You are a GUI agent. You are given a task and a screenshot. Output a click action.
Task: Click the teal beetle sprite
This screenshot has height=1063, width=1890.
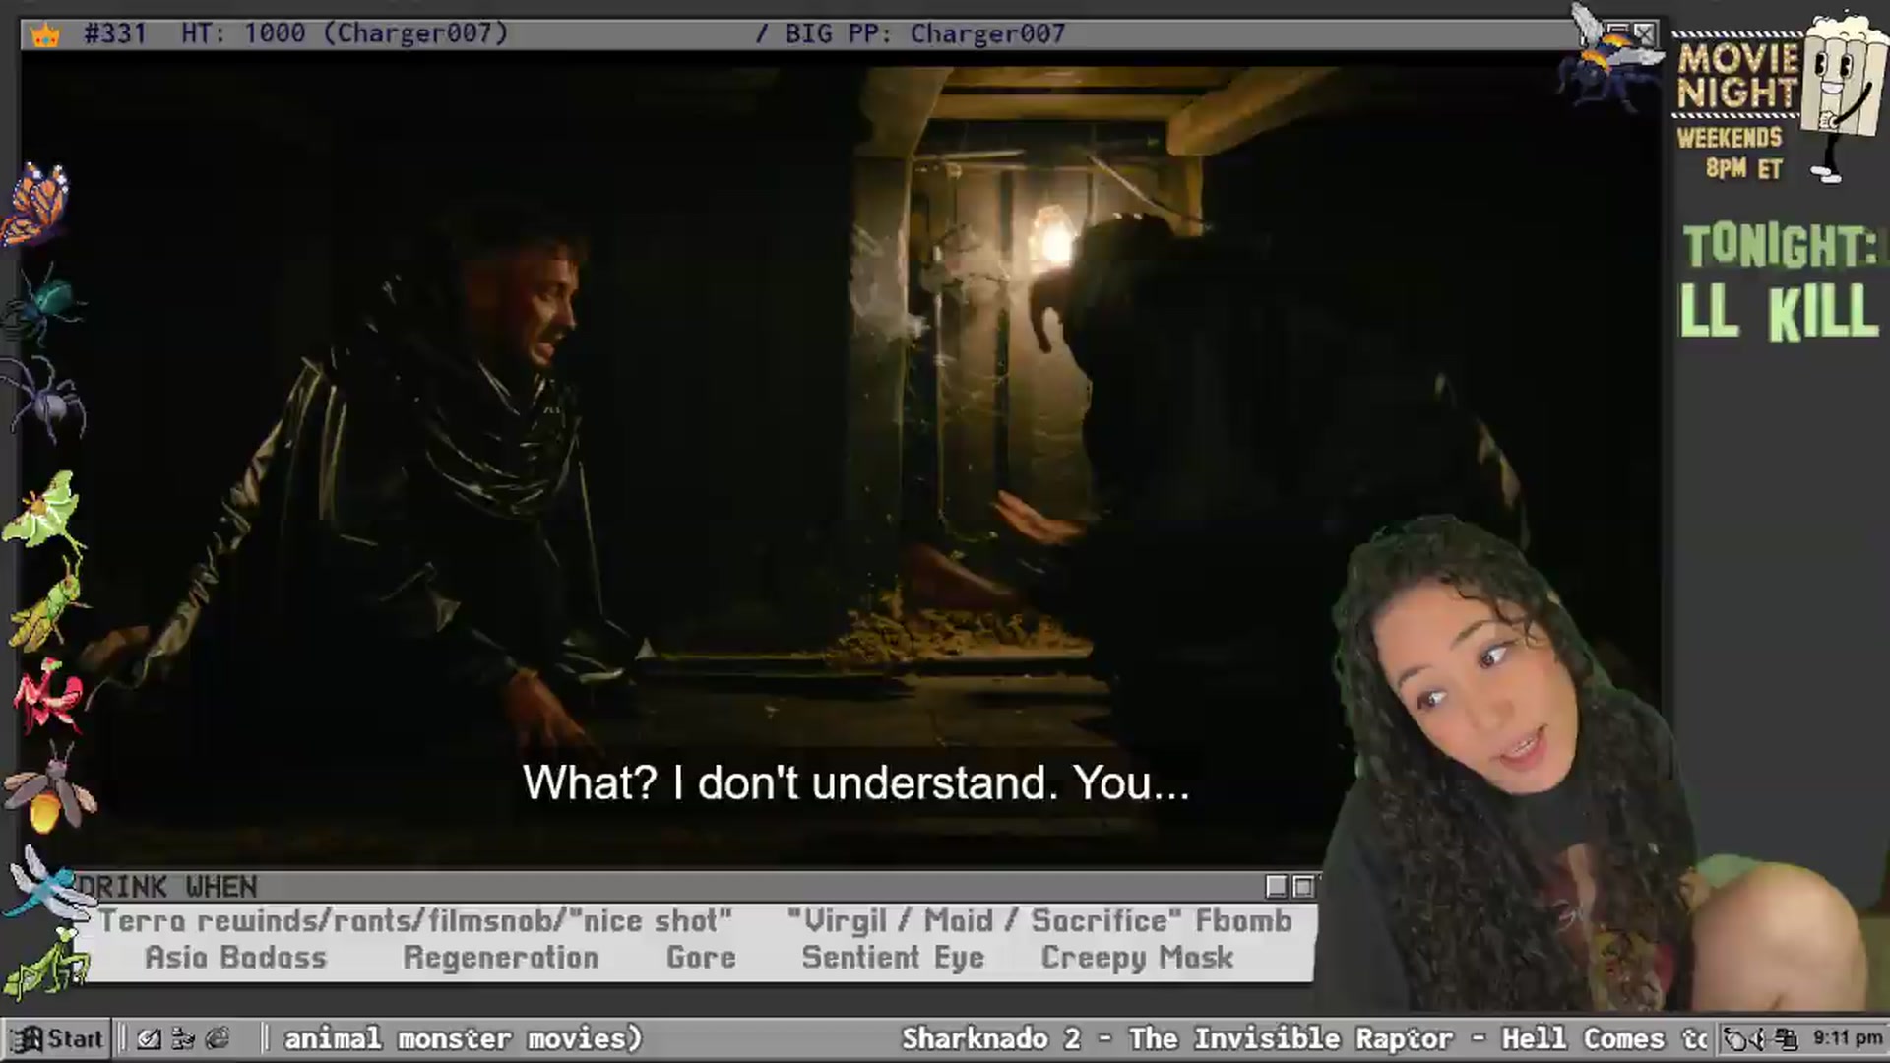pos(43,305)
